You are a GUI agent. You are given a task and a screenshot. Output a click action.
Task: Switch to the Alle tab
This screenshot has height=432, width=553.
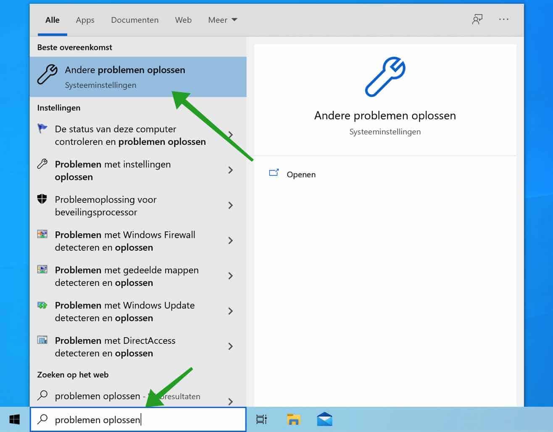(x=53, y=20)
